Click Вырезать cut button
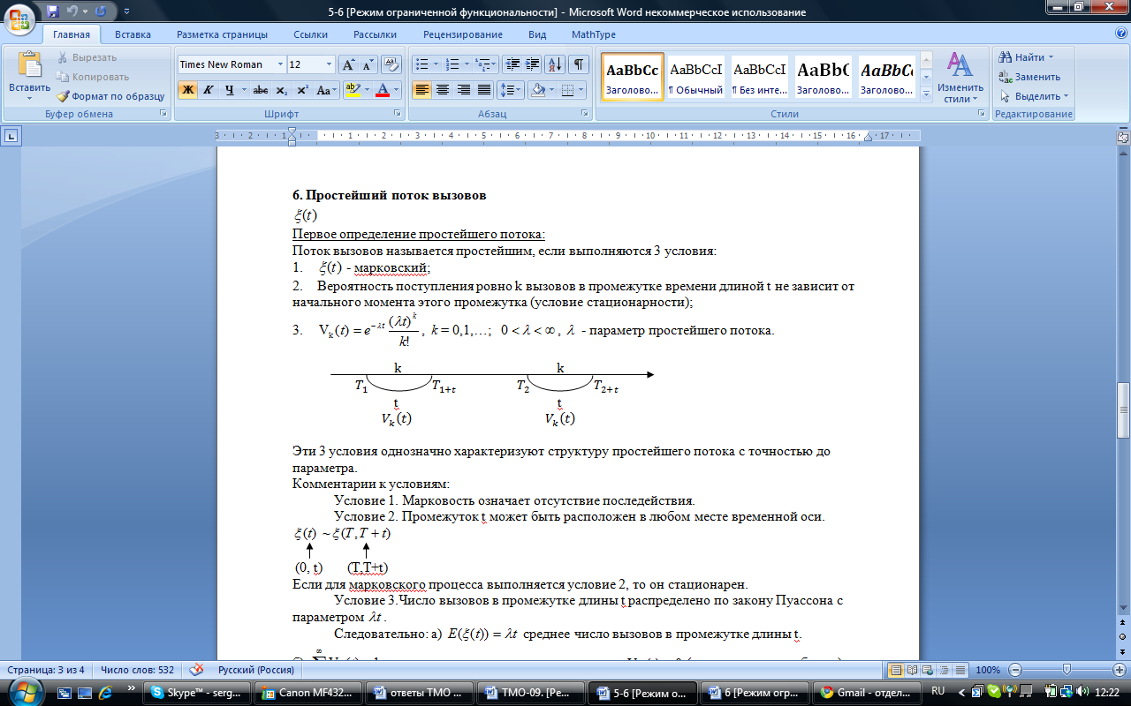 coord(87,57)
